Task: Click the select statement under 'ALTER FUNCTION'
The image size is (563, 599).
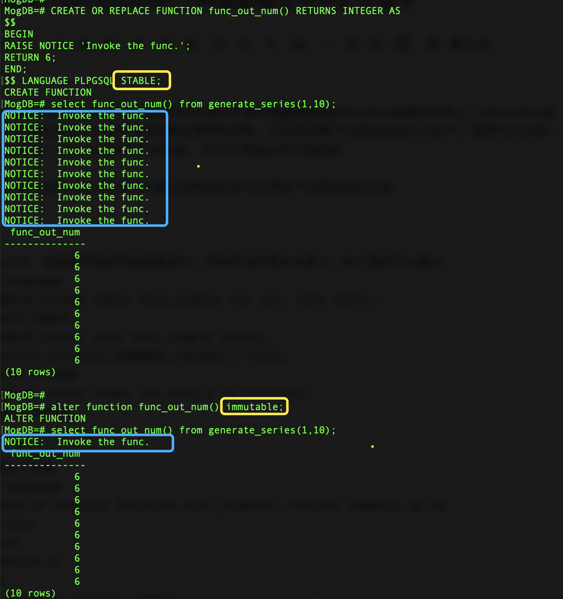Action: 194,430
